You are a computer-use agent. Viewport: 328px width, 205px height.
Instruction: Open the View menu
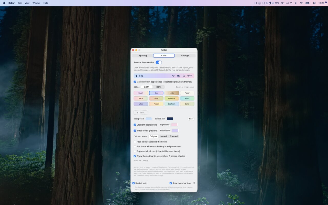(x=27, y=3)
